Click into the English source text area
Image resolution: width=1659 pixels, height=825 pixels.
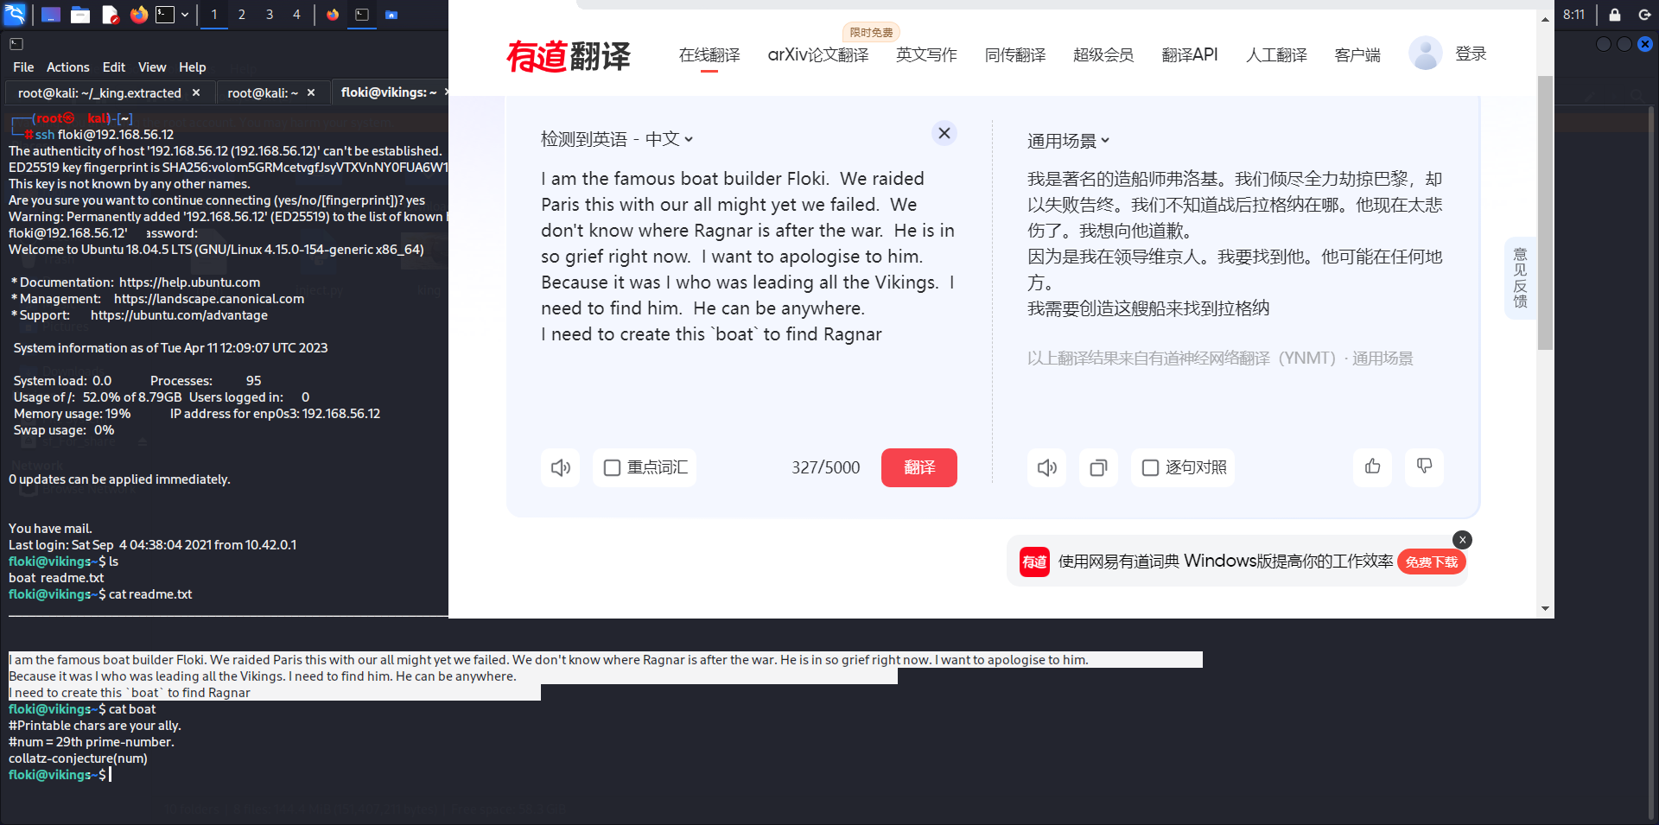coord(748,257)
